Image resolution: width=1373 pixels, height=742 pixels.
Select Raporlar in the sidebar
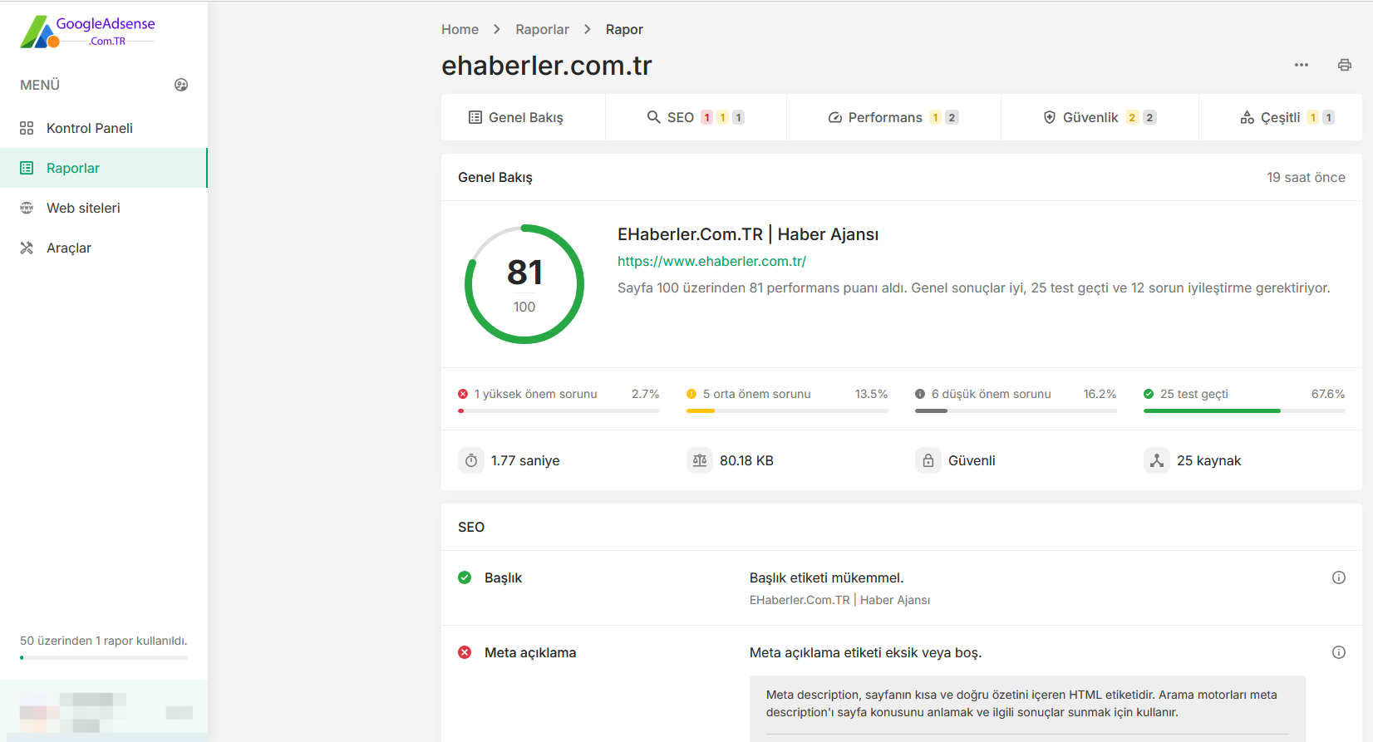[x=103, y=168]
